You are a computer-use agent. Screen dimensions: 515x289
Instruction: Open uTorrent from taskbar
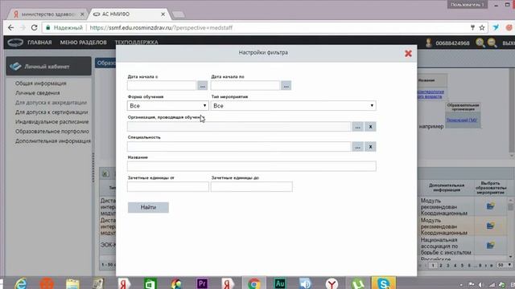[x=357, y=283]
